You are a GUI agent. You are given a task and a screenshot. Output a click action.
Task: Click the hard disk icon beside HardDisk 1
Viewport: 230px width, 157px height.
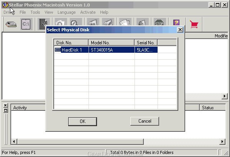58,50
